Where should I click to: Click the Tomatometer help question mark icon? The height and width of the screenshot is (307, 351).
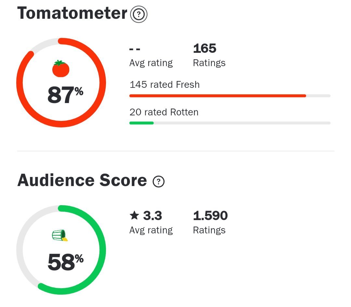[139, 14]
